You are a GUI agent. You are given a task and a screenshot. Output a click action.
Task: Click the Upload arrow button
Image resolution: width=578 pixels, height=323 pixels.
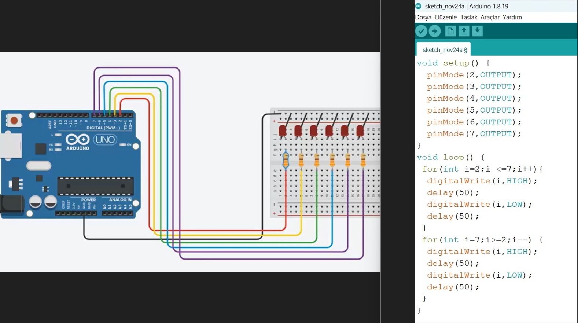coord(435,31)
